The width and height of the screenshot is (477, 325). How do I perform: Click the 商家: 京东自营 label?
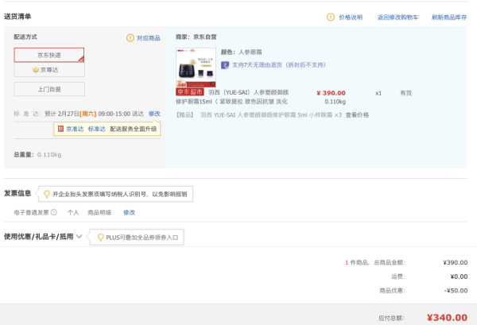(x=196, y=37)
